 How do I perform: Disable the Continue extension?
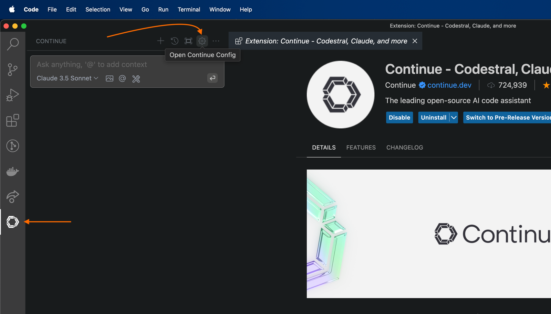click(x=399, y=117)
